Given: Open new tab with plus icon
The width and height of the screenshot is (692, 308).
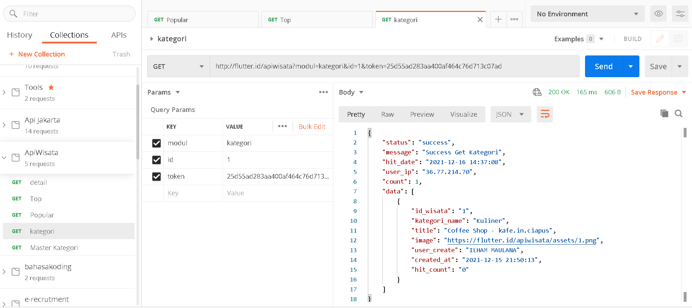Looking at the screenshot, I should coord(498,19).
